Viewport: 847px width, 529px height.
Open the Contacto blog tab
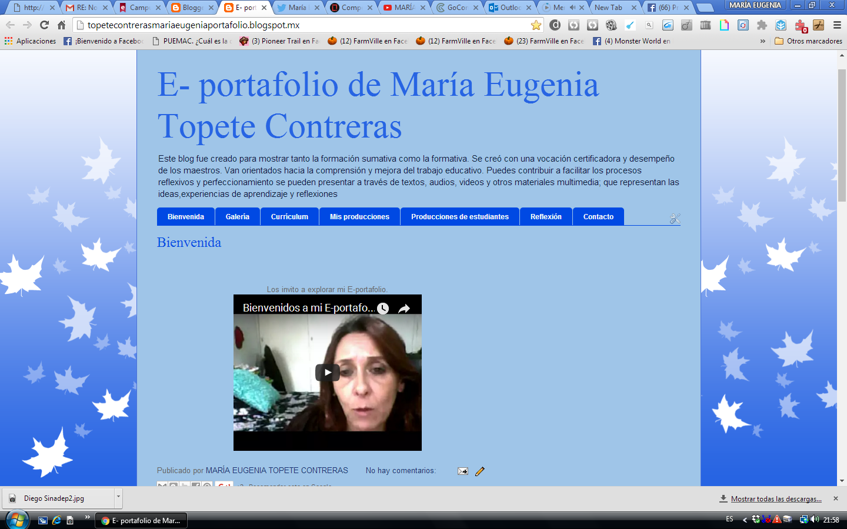598,217
